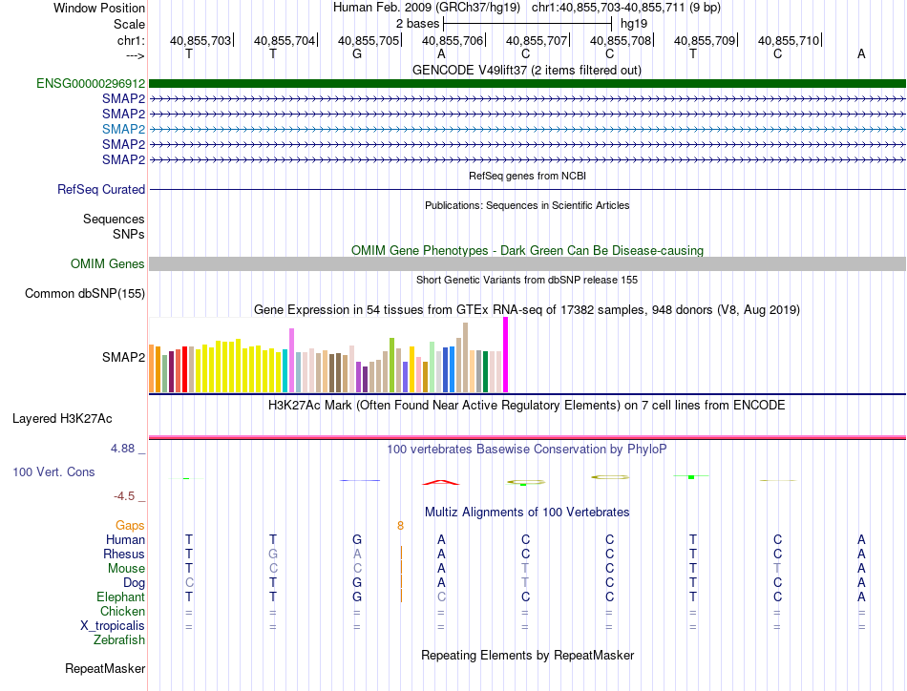Click the green ENSG00000296912 gene bar

click(527, 83)
